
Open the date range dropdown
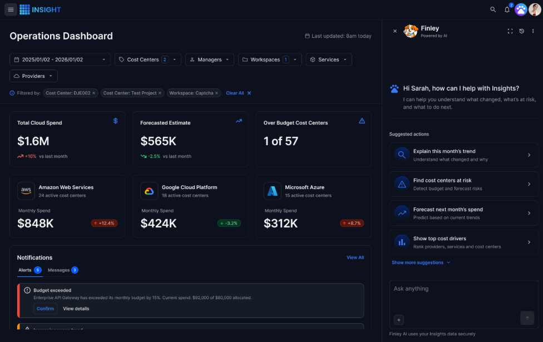60,60
